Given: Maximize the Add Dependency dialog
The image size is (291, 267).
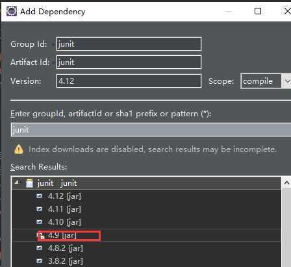Looking at the screenshot, I should (x=258, y=11).
